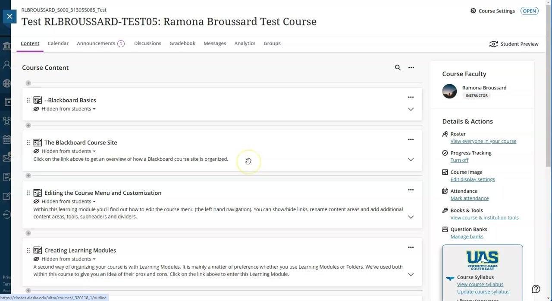Turn off Progress Tracking

click(x=459, y=160)
